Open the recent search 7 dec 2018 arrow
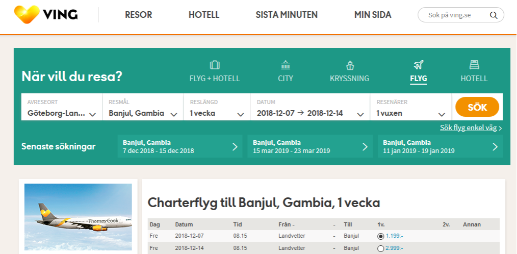Viewport: 517px width, 254px height. (235, 146)
